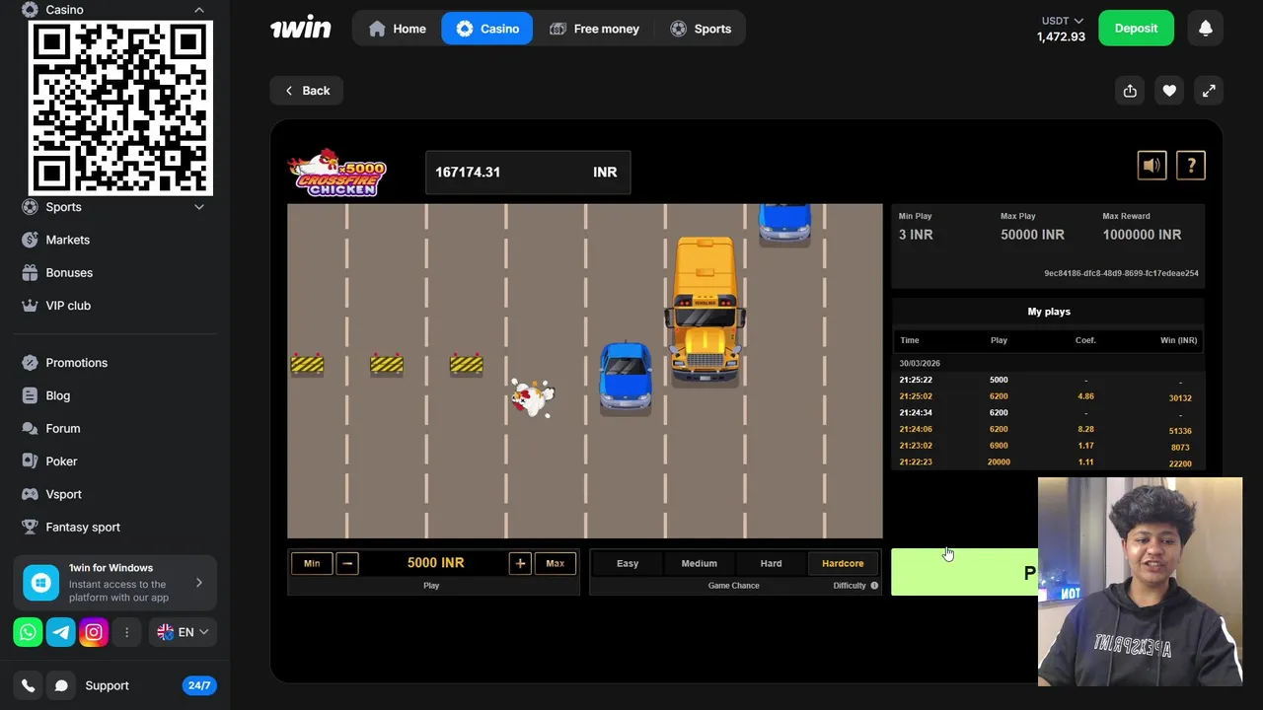Click the Crossfire Chicken game logo
The height and width of the screenshot is (710, 1263).
[337, 173]
